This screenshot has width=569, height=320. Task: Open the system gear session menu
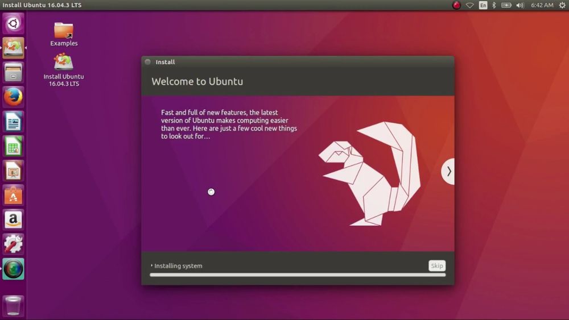562,5
